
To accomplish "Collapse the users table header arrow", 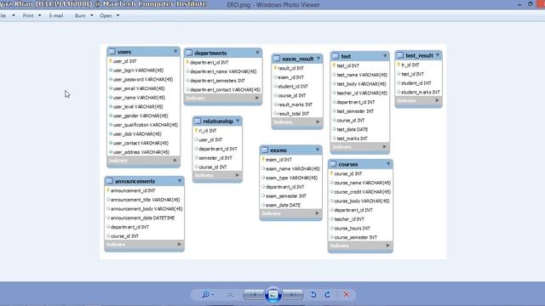I will coord(175,51).
